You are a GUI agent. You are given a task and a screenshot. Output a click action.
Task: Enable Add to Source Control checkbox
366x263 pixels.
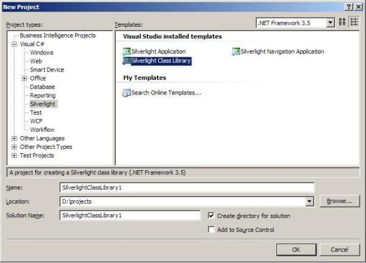click(211, 229)
